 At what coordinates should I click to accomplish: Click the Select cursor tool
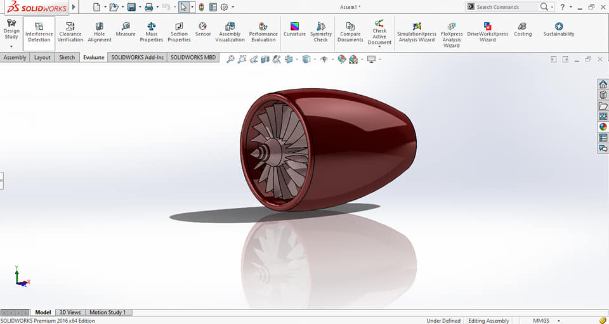pos(184,7)
